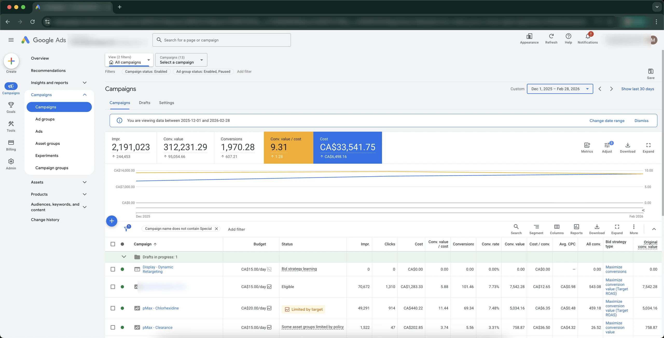Collapse the table toolbar chevron

tap(654, 229)
